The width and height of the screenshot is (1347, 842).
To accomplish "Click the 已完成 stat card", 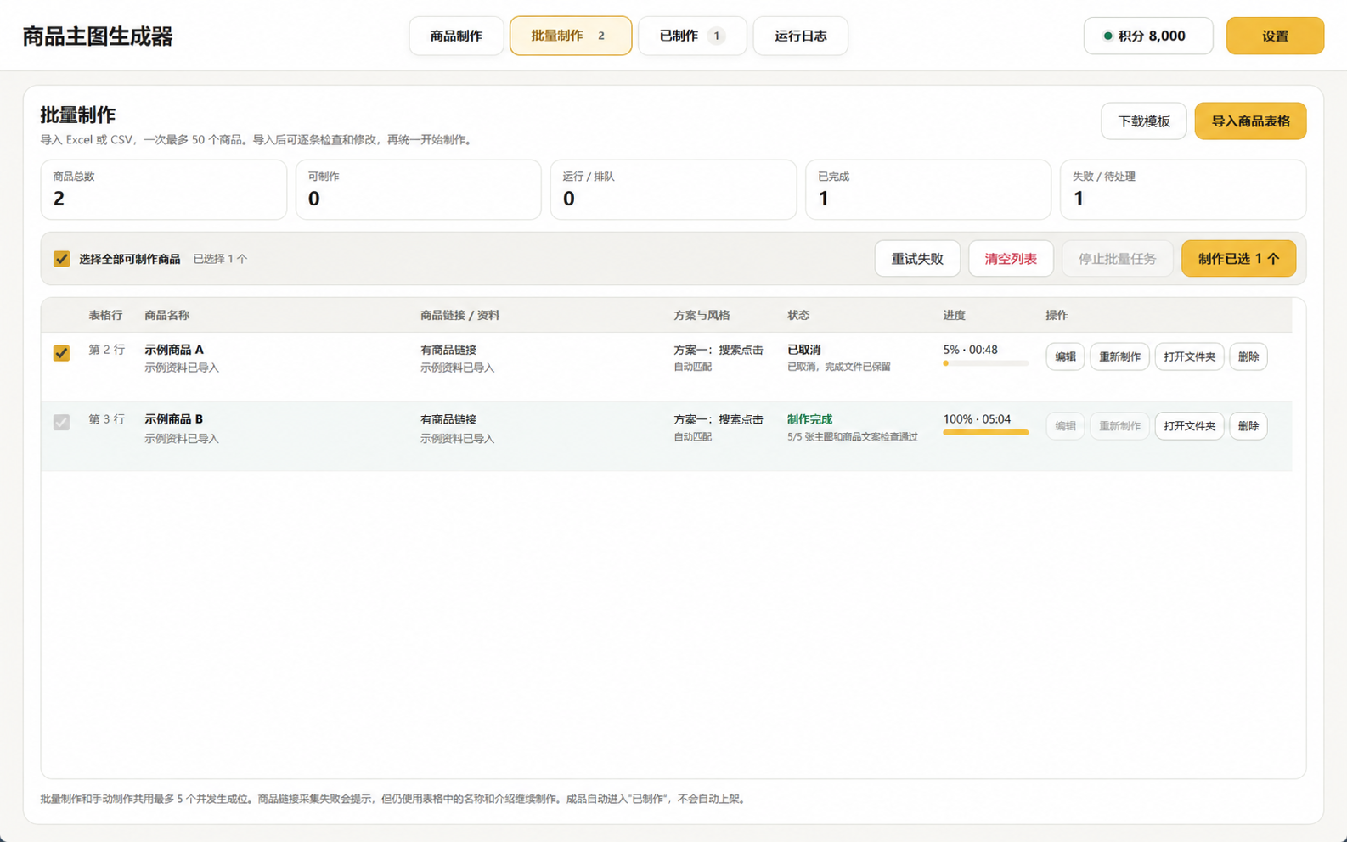I will (x=927, y=189).
